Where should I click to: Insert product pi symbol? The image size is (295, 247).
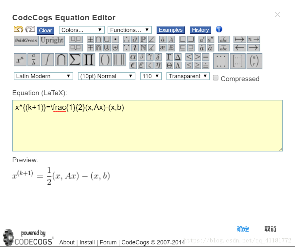pos(89,60)
